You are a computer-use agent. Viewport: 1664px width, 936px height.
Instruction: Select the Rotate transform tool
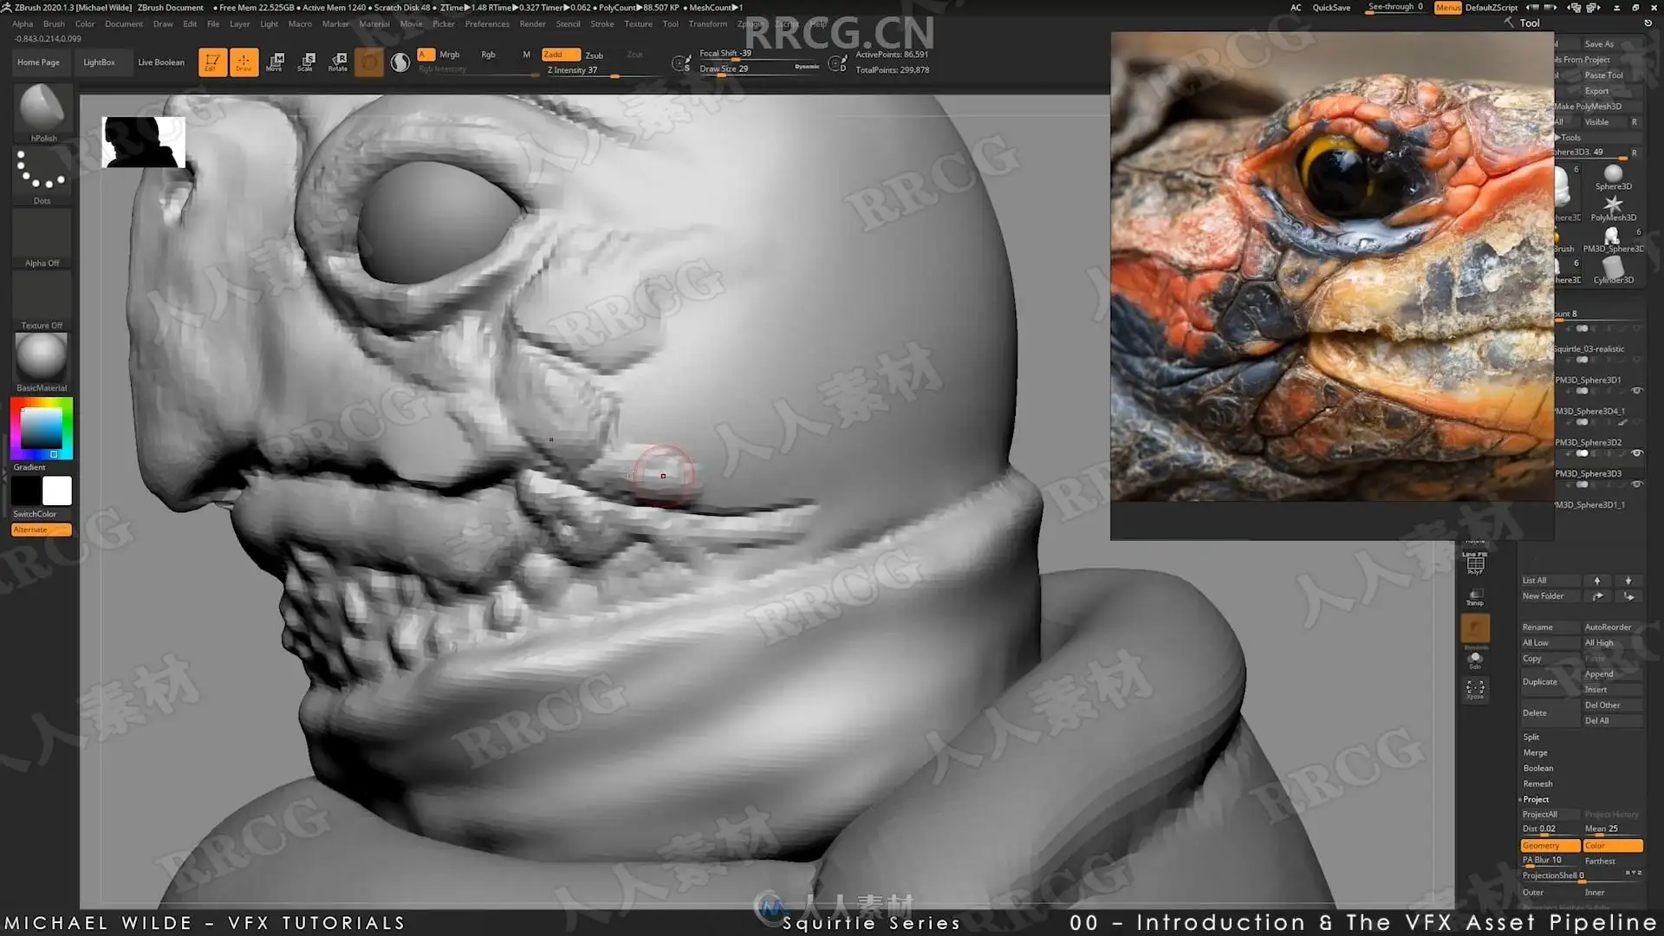pos(338,62)
